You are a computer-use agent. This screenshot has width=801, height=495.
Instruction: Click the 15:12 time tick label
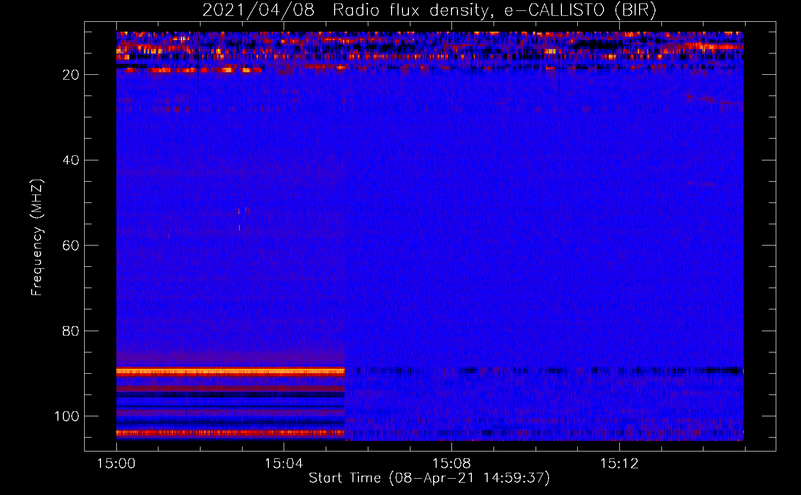(x=619, y=463)
